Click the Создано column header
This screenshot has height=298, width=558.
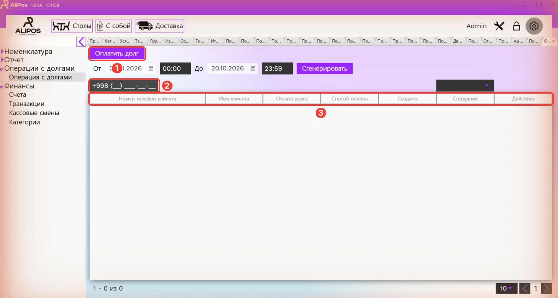407,99
